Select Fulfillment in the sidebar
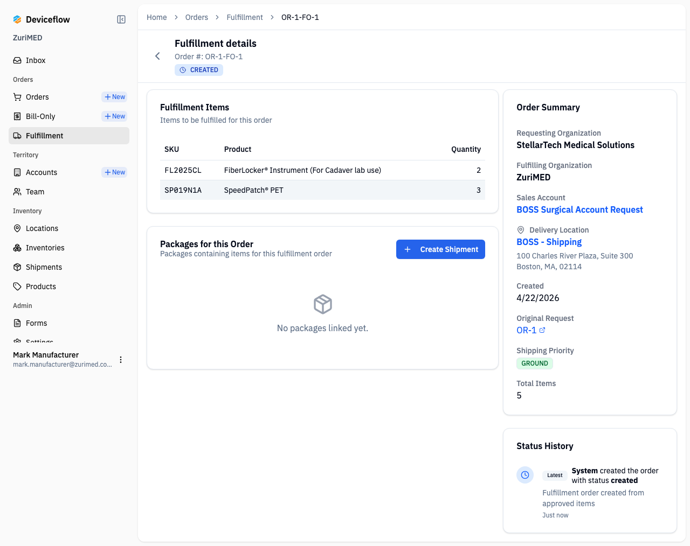 click(x=69, y=136)
